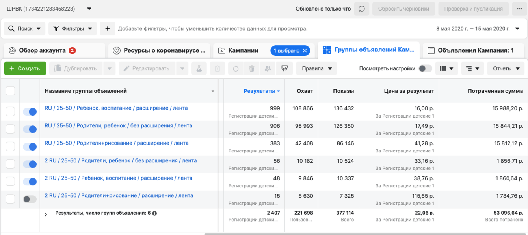Remove the '1 выбрано' selection chip
This screenshot has height=235, width=528.
tap(305, 50)
